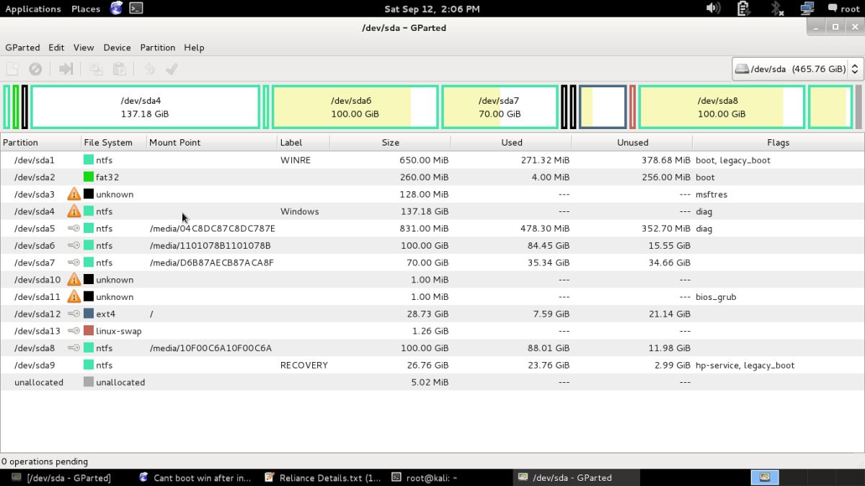The width and height of the screenshot is (865, 486).
Task: Select /dev/sda8 block in disk map
Action: point(722,107)
